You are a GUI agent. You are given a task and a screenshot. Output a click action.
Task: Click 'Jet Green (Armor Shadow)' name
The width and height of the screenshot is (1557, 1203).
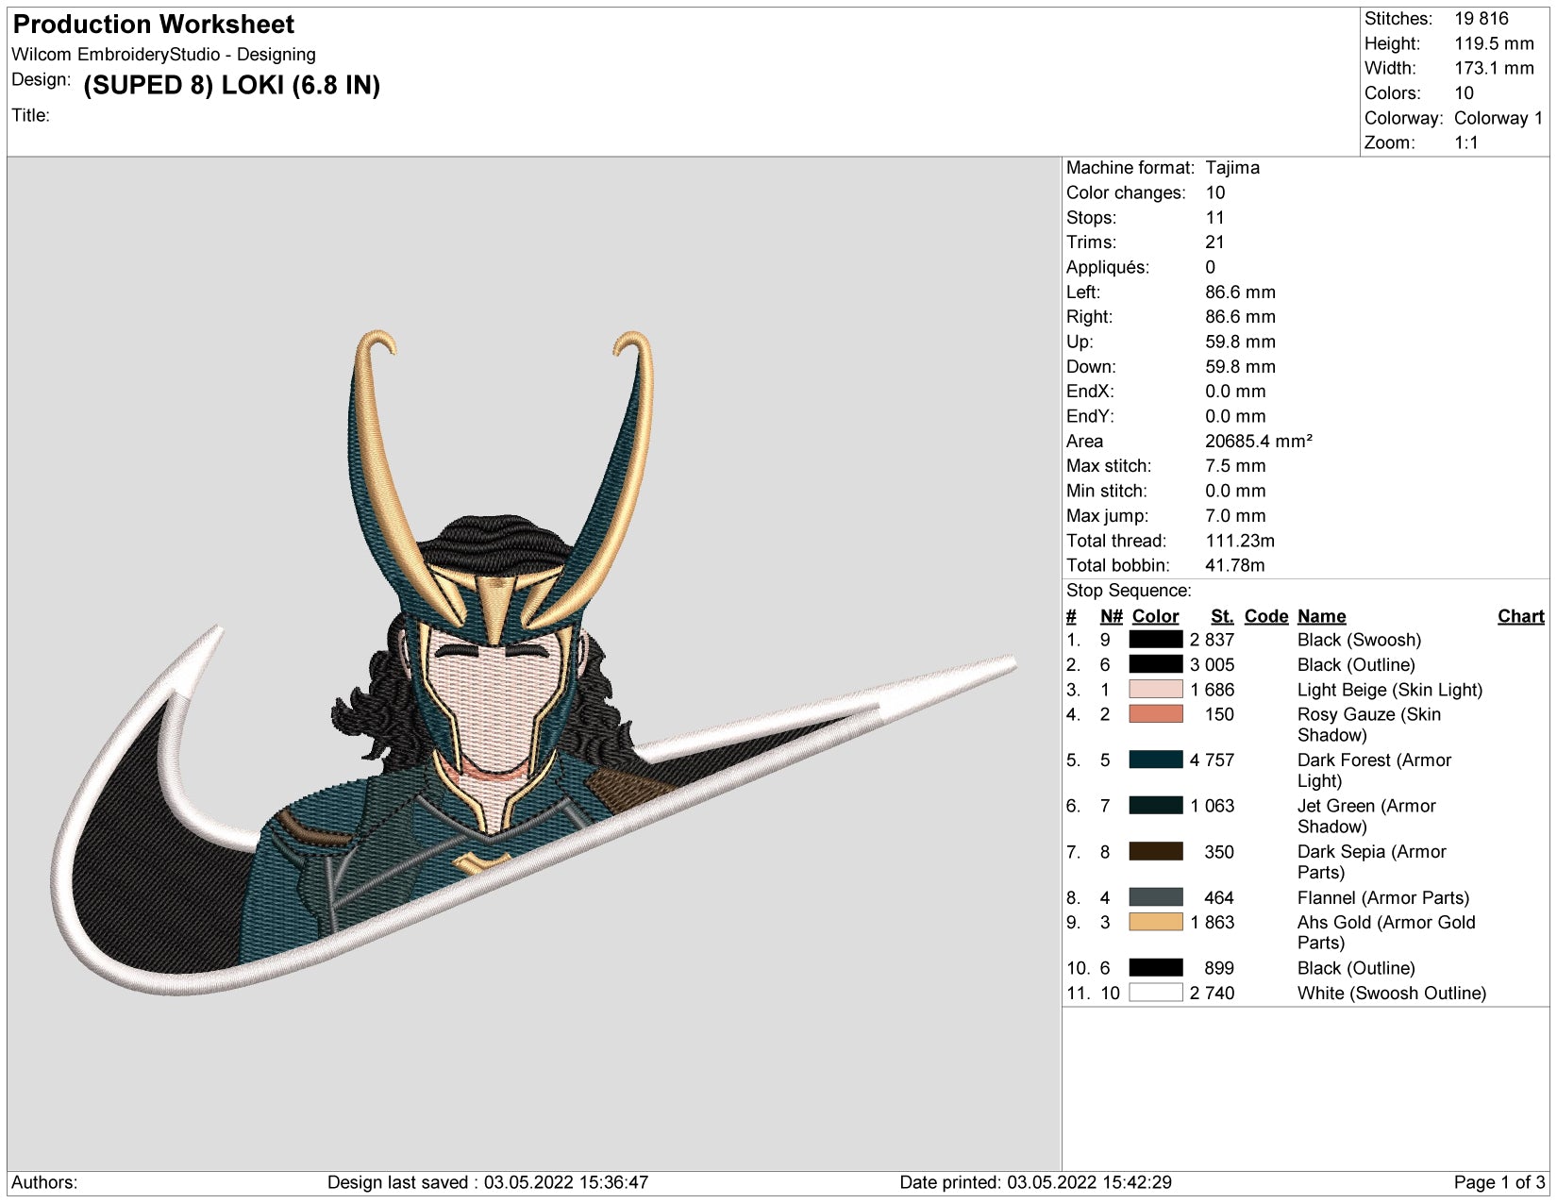coord(1366,816)
